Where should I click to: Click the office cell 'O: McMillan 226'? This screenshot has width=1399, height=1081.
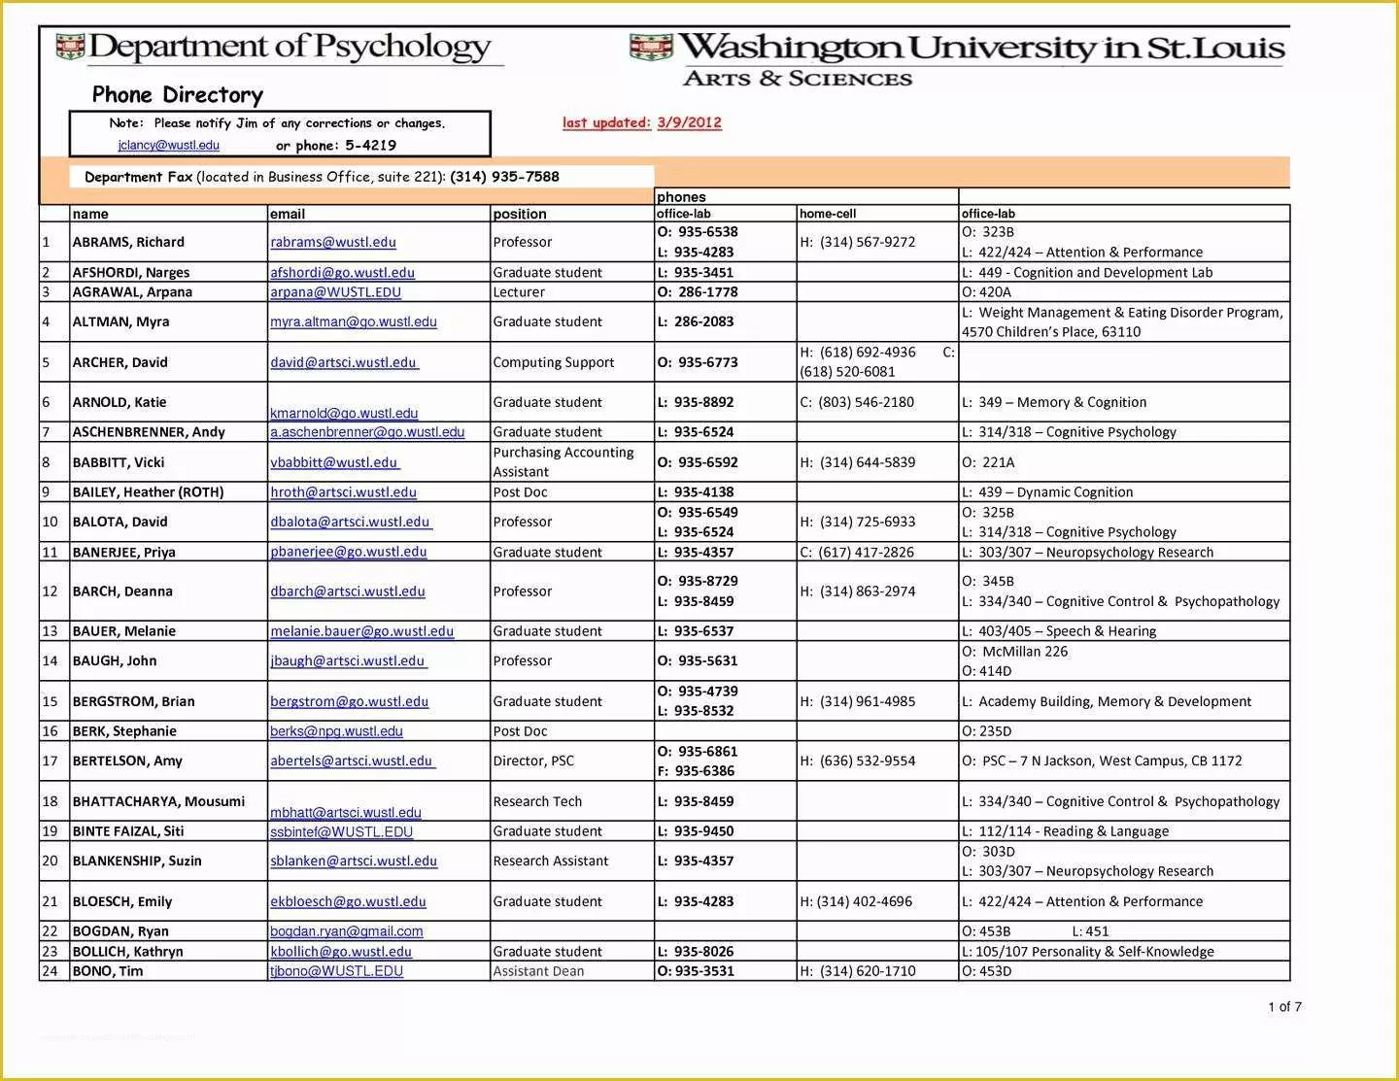[1015, 652]
